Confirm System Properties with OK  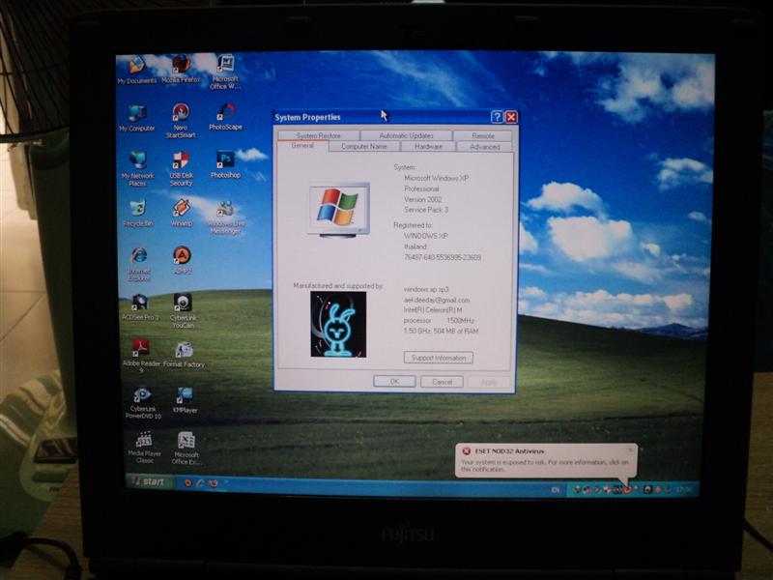click(394, 381)
